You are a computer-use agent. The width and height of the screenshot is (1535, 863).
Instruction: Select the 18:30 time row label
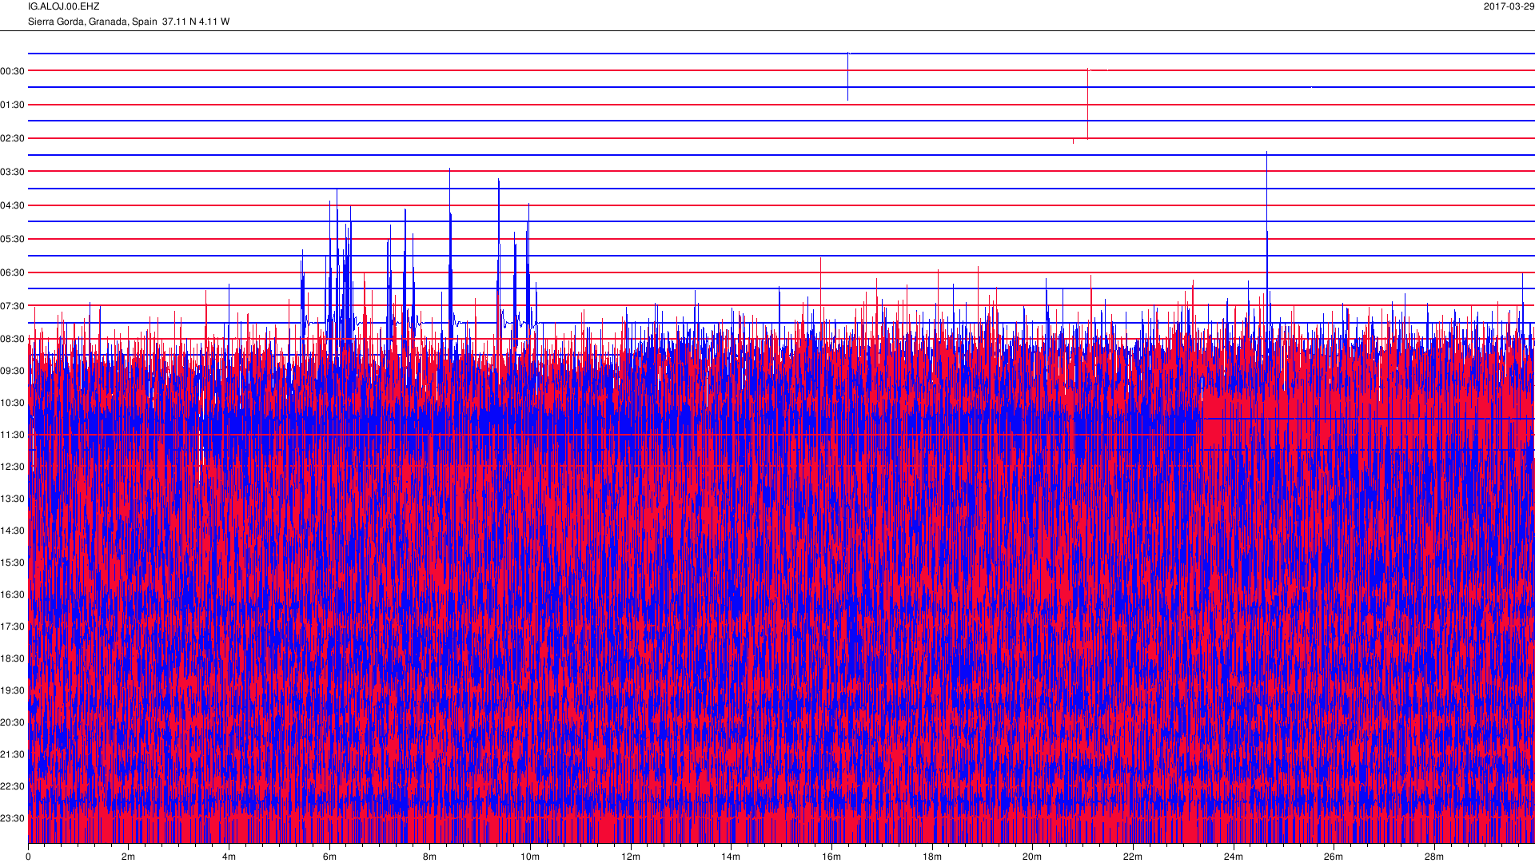(x=13, y=658)
